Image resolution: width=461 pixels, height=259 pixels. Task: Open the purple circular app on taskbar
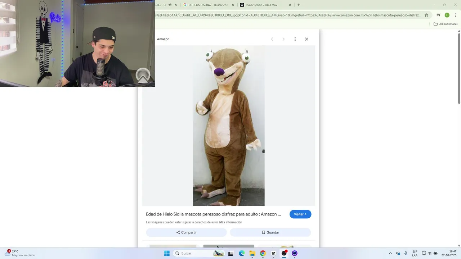pyautogui.click(x=295, y=253)
